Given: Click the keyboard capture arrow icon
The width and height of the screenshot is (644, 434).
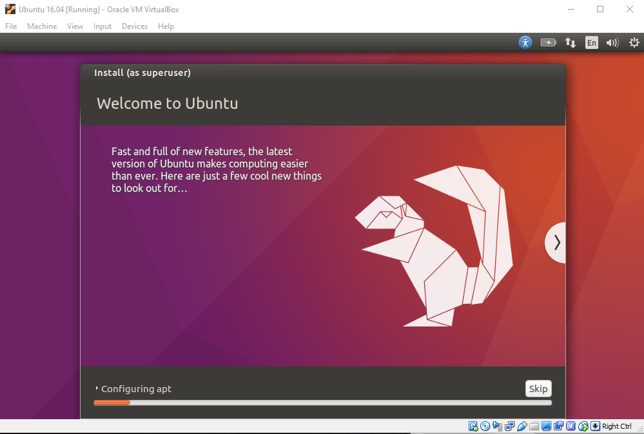Looking at the screenshot, I should click(595, 426).
